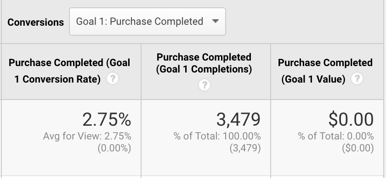
Task: Click the dropdown arrow beside Purchase Completed
Action: [216, 22]
